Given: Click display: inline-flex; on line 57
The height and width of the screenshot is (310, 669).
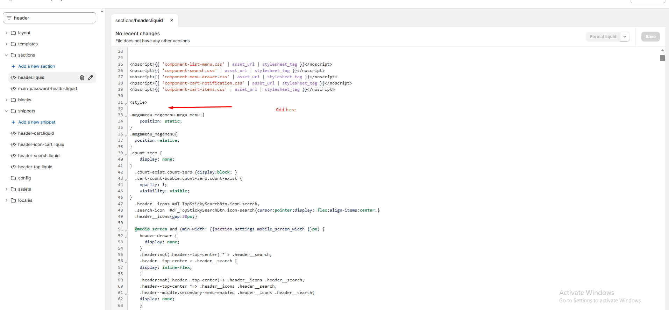Looking at the screenshot, I should 166,267.
